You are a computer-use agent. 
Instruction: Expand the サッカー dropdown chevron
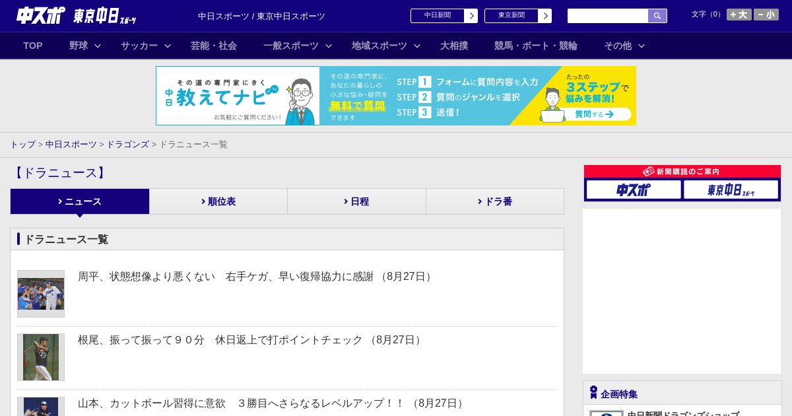point(168,46)
